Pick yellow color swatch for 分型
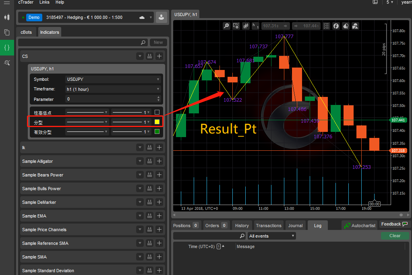 157,122
